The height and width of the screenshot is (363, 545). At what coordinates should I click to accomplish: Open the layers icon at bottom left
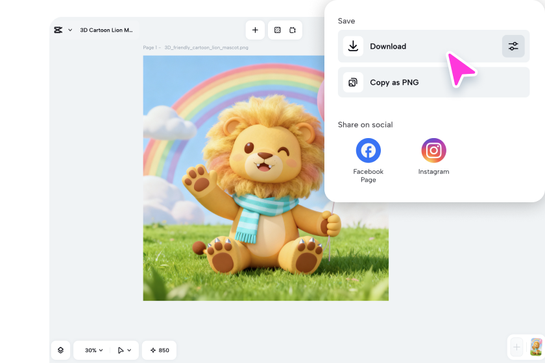(60, 350)
